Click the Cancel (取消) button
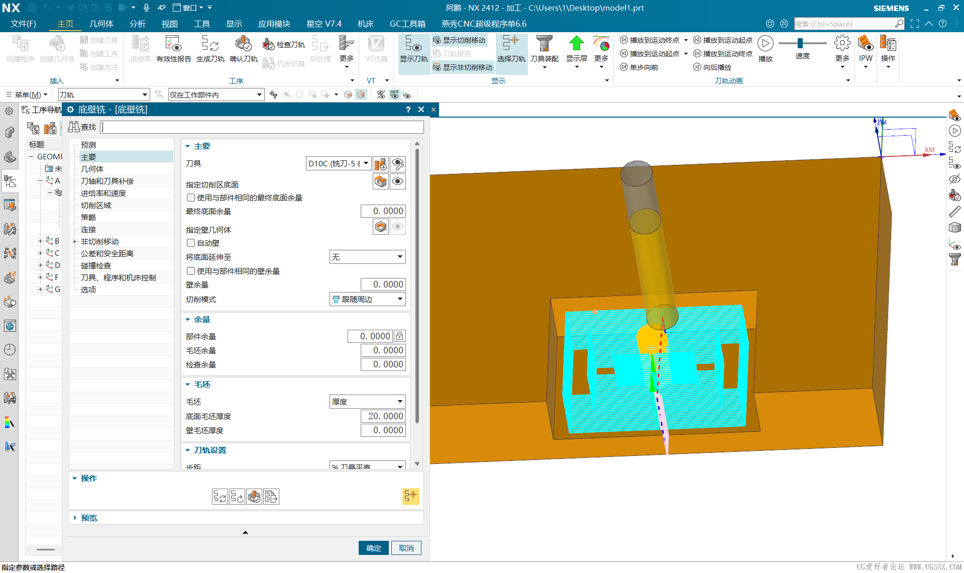Viewport: 964px width, 573px height. 406,548
